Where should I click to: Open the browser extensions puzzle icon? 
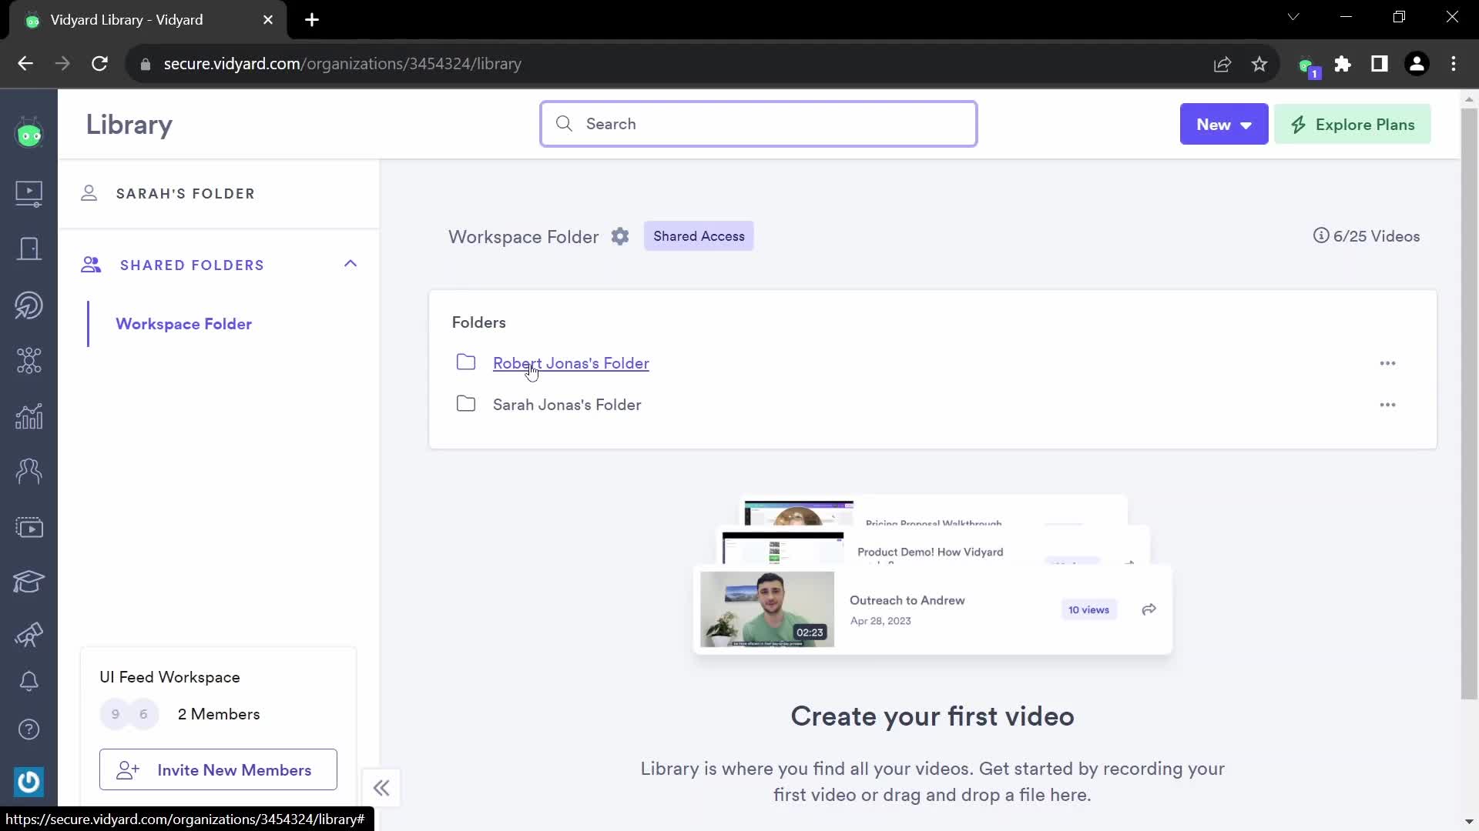click(1343, 64)
